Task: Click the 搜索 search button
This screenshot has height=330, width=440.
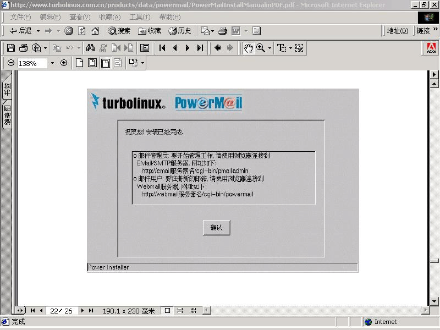Action: (119, 31)
